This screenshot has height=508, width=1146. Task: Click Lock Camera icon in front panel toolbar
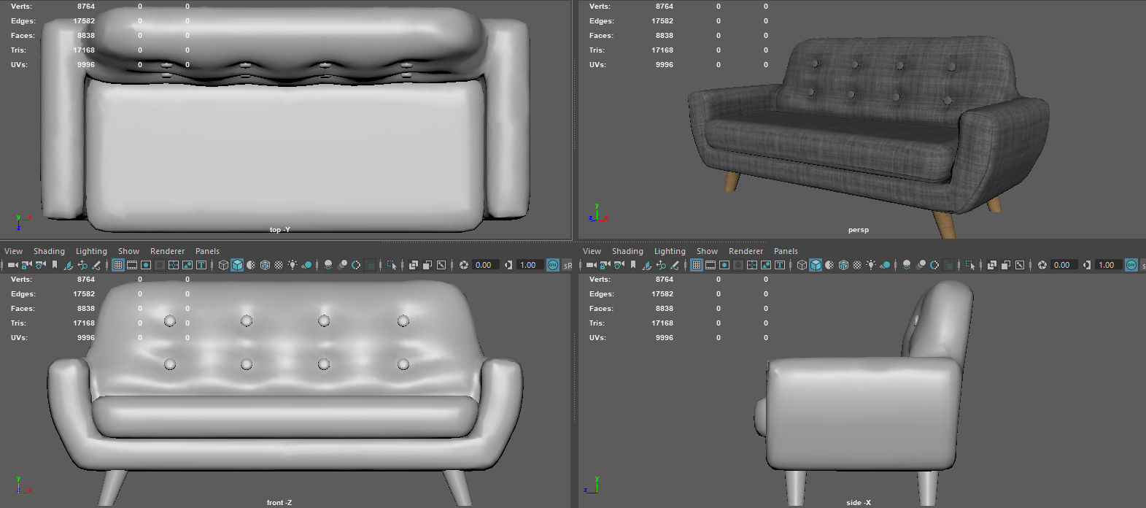27,265
